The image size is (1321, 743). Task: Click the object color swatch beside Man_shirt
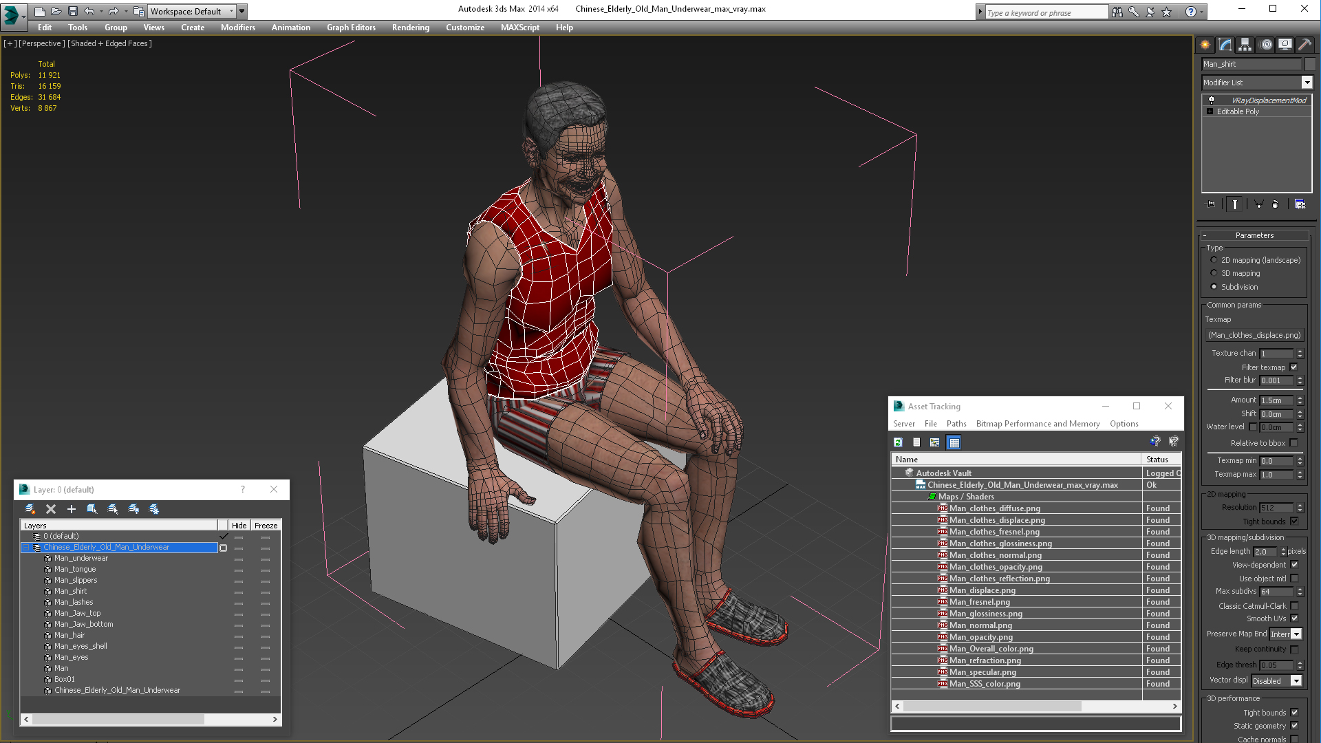click(1309, 64)
